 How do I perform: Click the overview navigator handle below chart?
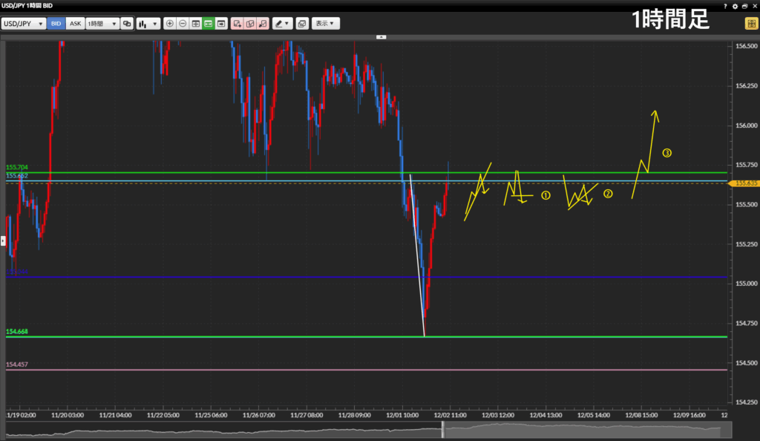443,429
